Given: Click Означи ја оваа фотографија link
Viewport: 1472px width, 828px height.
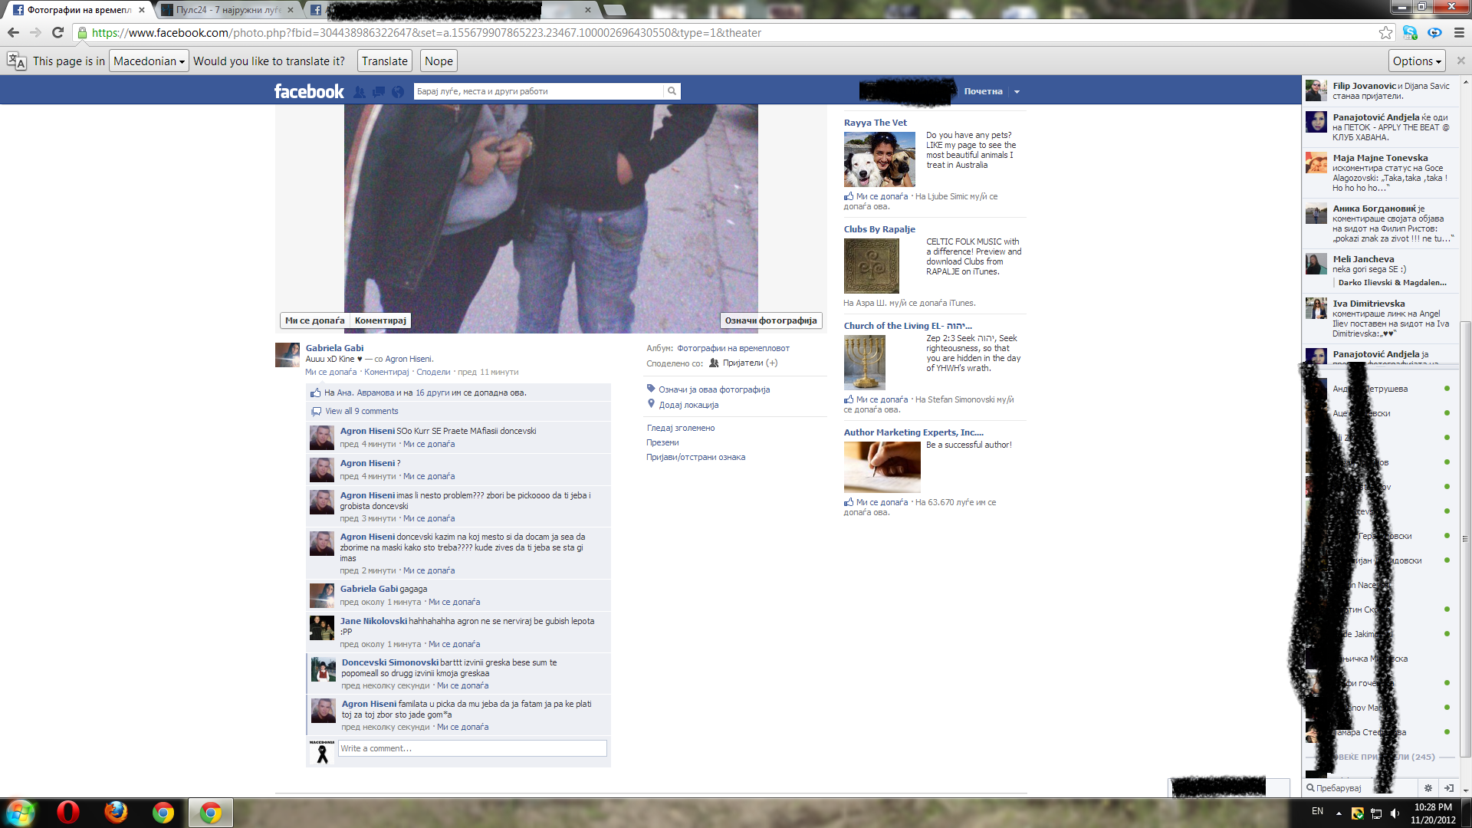Looking at the screenshot, I should [714, 389].
